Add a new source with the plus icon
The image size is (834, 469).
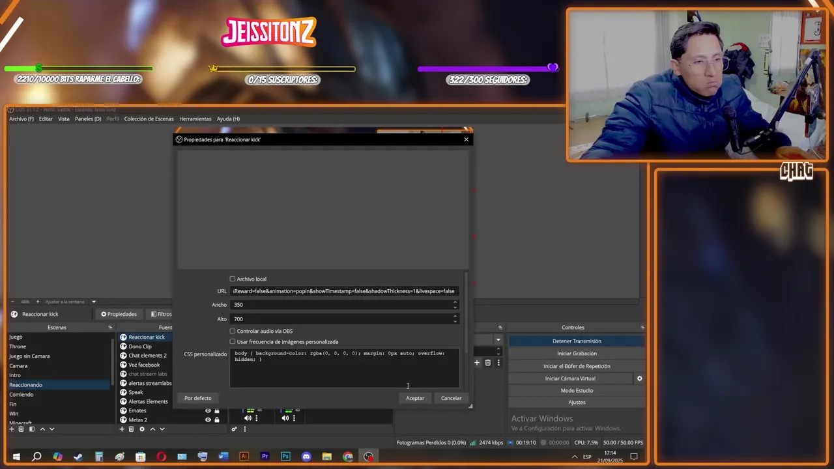tap(122, 429)
